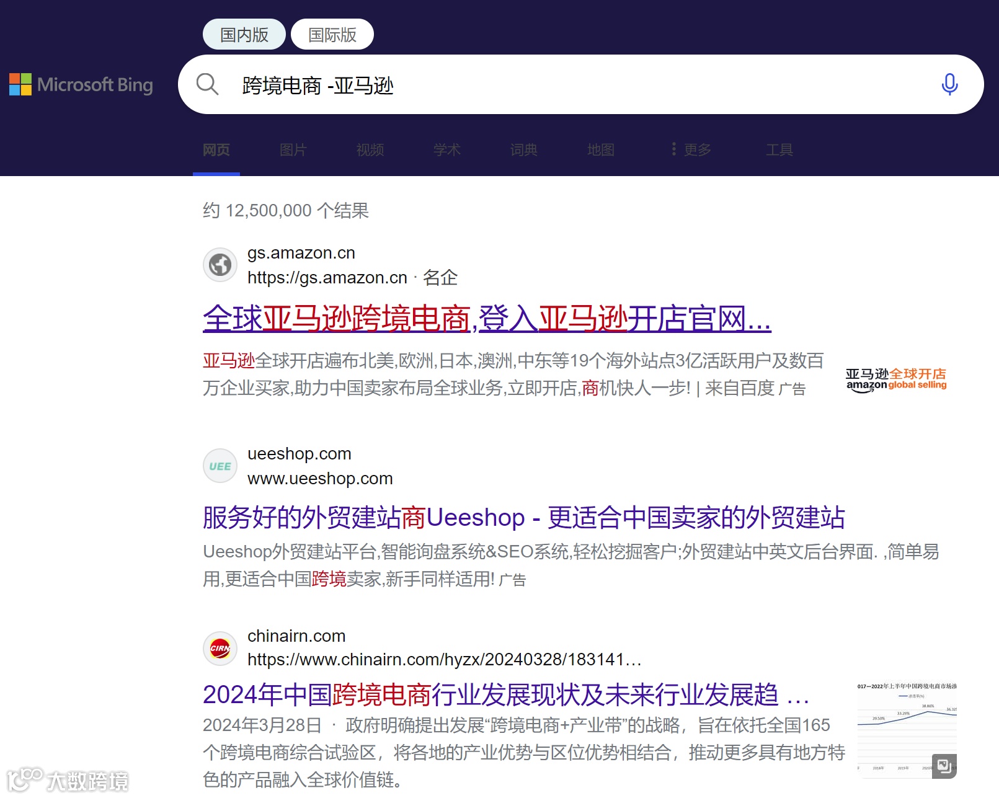Click the amazon global selling logo image
999x798 pixels.
tap(896, 379)
